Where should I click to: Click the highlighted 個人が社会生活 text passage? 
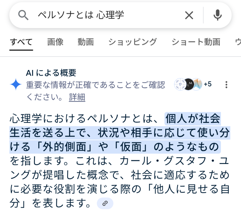pos(120,133)
